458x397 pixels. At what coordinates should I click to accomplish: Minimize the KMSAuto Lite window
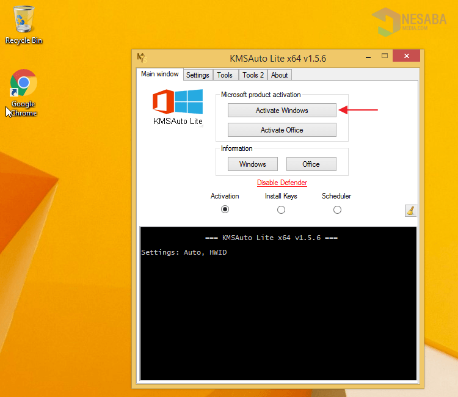[368, 56]
